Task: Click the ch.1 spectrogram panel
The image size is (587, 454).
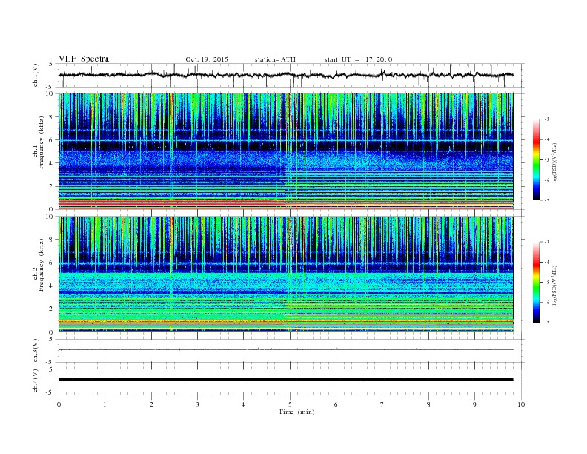Action: coord(285,151)
